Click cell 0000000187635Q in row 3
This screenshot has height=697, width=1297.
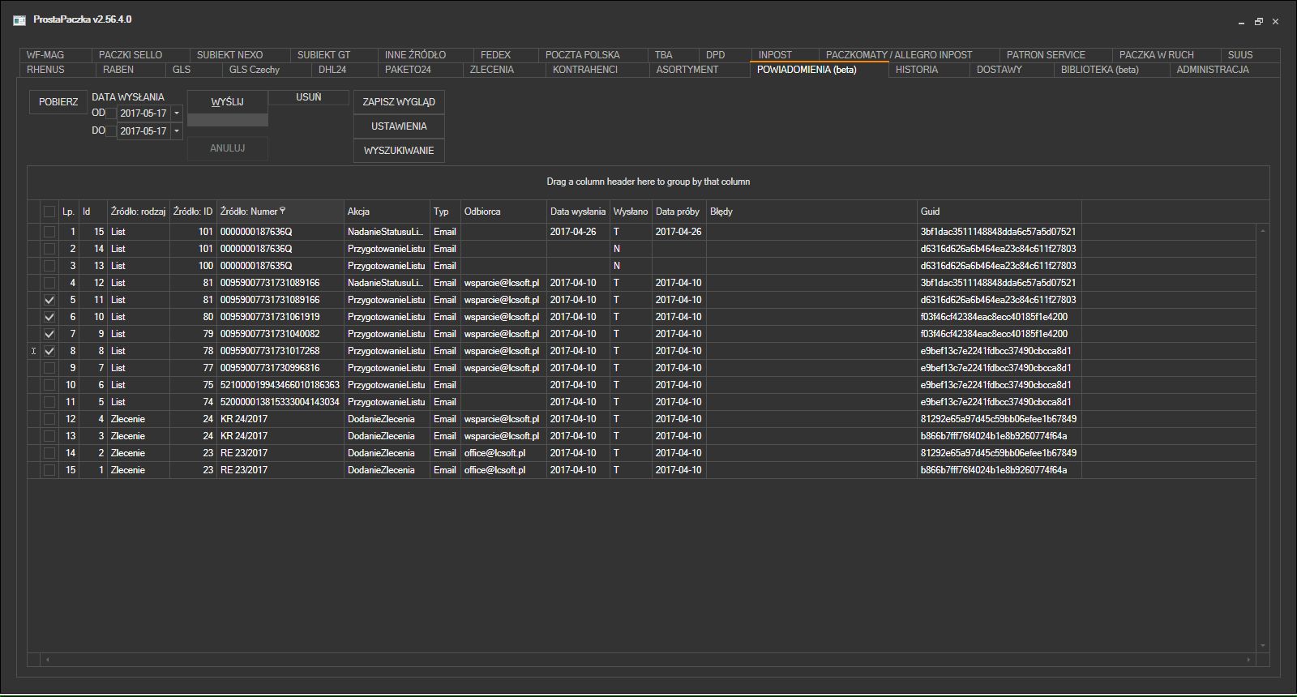(x=280, y=266)
